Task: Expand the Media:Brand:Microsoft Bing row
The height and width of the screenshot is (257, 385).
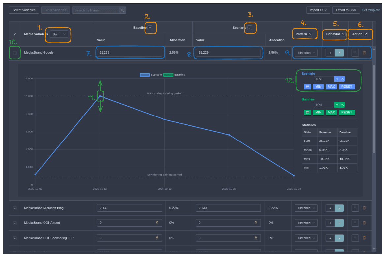Action: [x=15, y=208]
